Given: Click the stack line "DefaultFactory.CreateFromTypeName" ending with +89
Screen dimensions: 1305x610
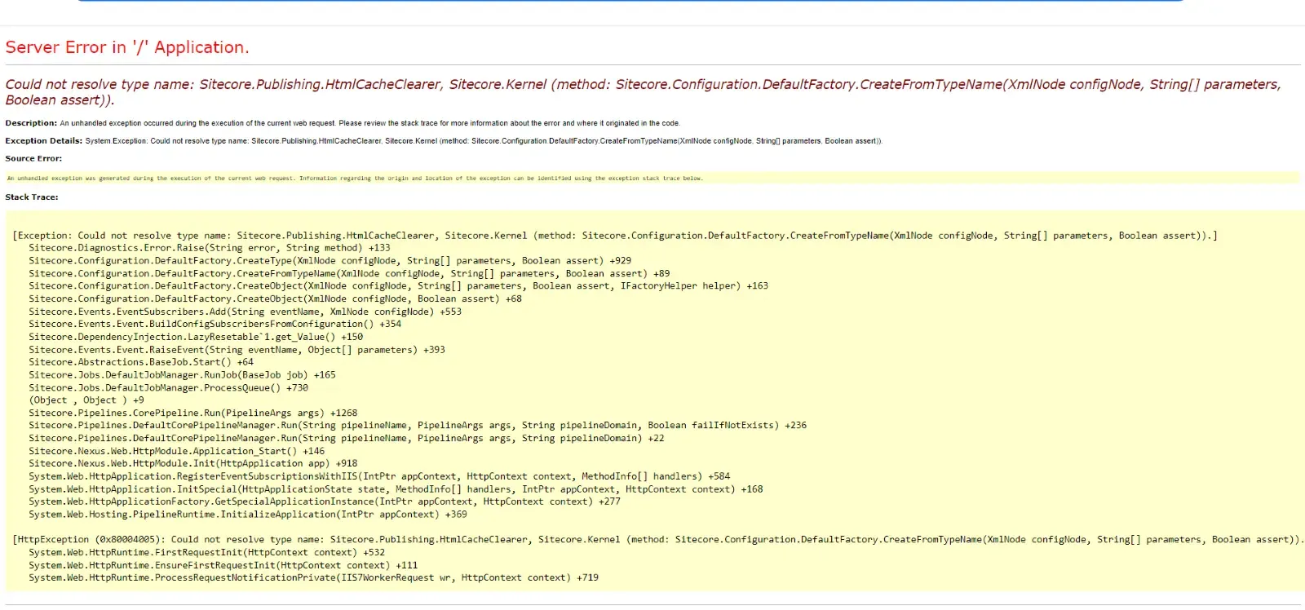Looking at the screenshot, I should tap(349, 274).
